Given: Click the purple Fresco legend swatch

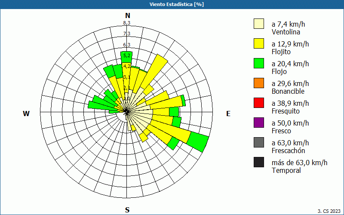Looking at the screenshot, I should pyautogui.click(x=259, y=123).
